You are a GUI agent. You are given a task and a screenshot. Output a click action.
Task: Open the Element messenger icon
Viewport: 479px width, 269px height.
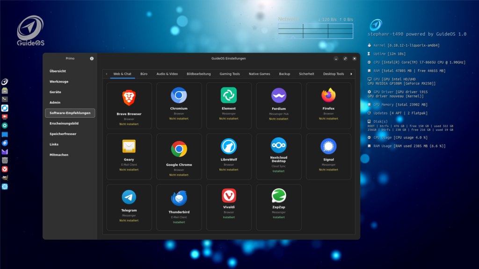[x=228, y=95]
